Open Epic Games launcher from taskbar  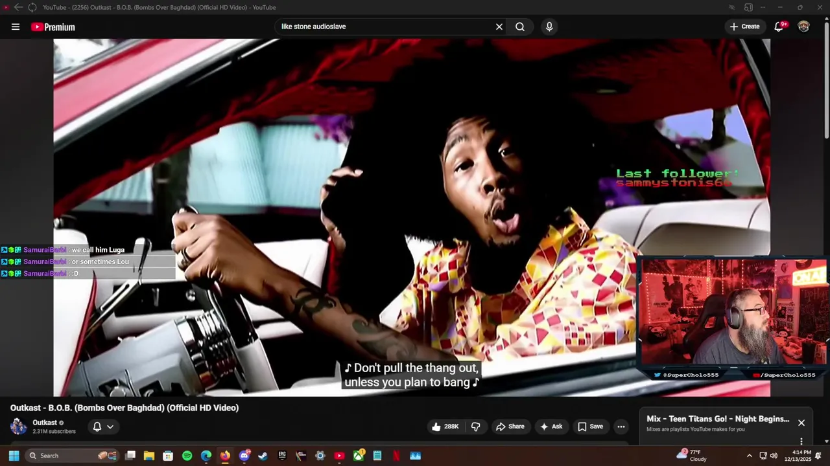[x=282, y=456]
